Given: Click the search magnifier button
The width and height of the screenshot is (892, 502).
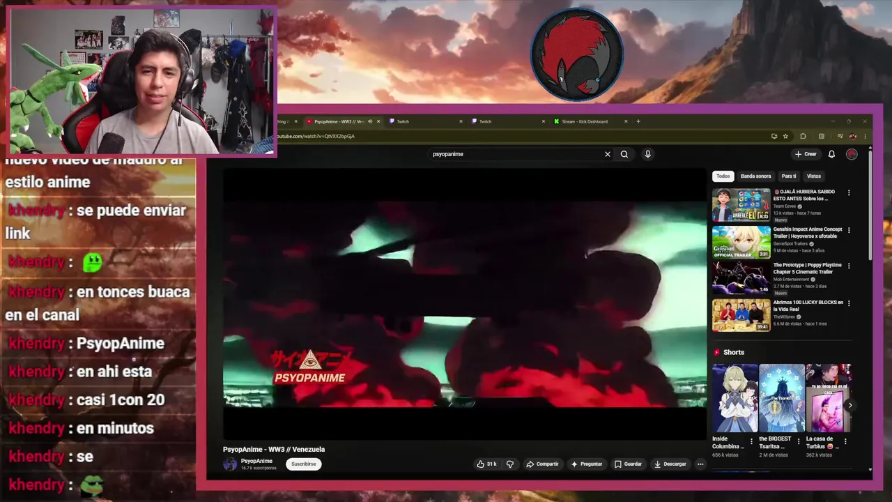Looking at the screenshot, I should pyautogui.click(x=624, y=154).
